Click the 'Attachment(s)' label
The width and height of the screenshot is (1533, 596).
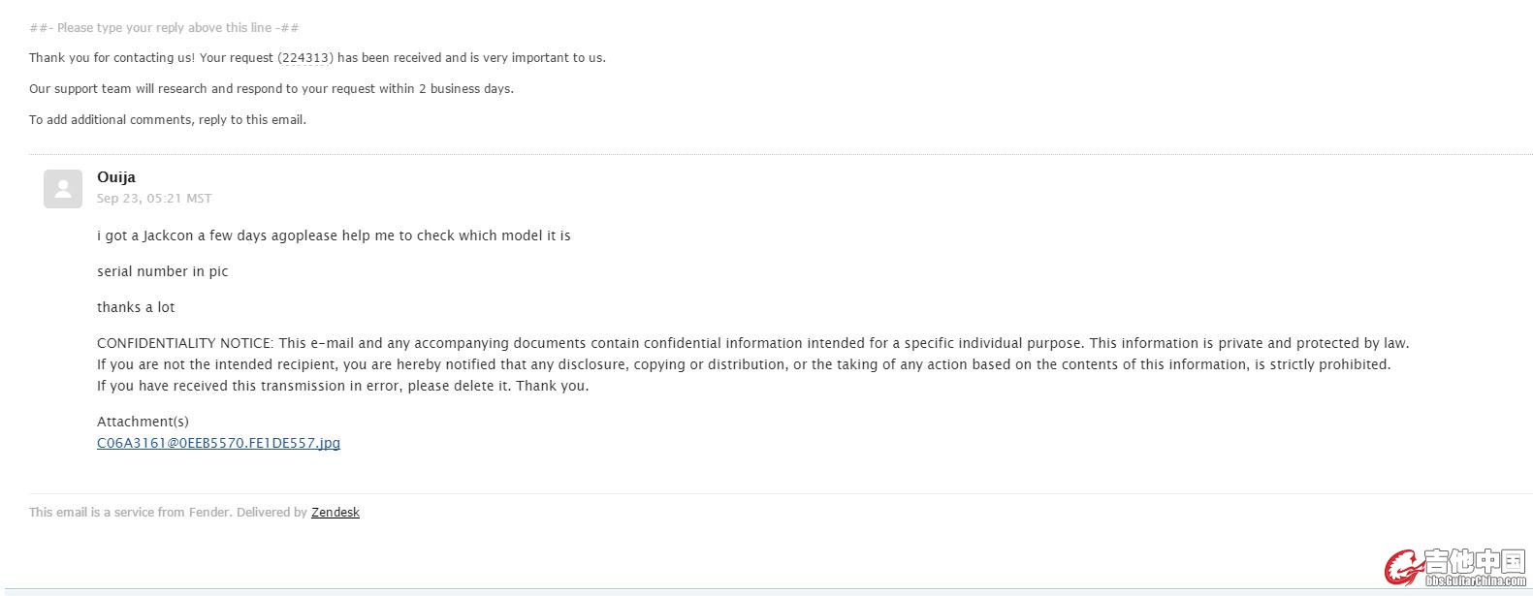143,422
